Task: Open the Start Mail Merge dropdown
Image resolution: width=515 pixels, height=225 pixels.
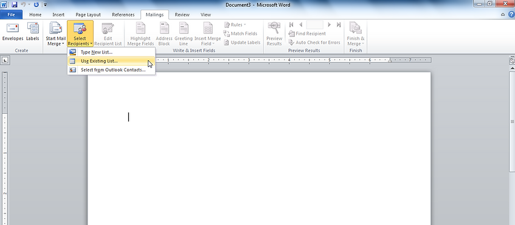Action: click(55, 34)
